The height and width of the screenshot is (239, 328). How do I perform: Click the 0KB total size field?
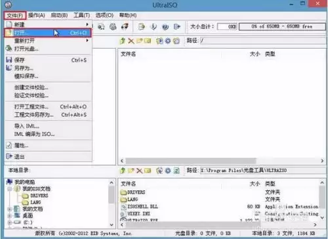point(227,27)
